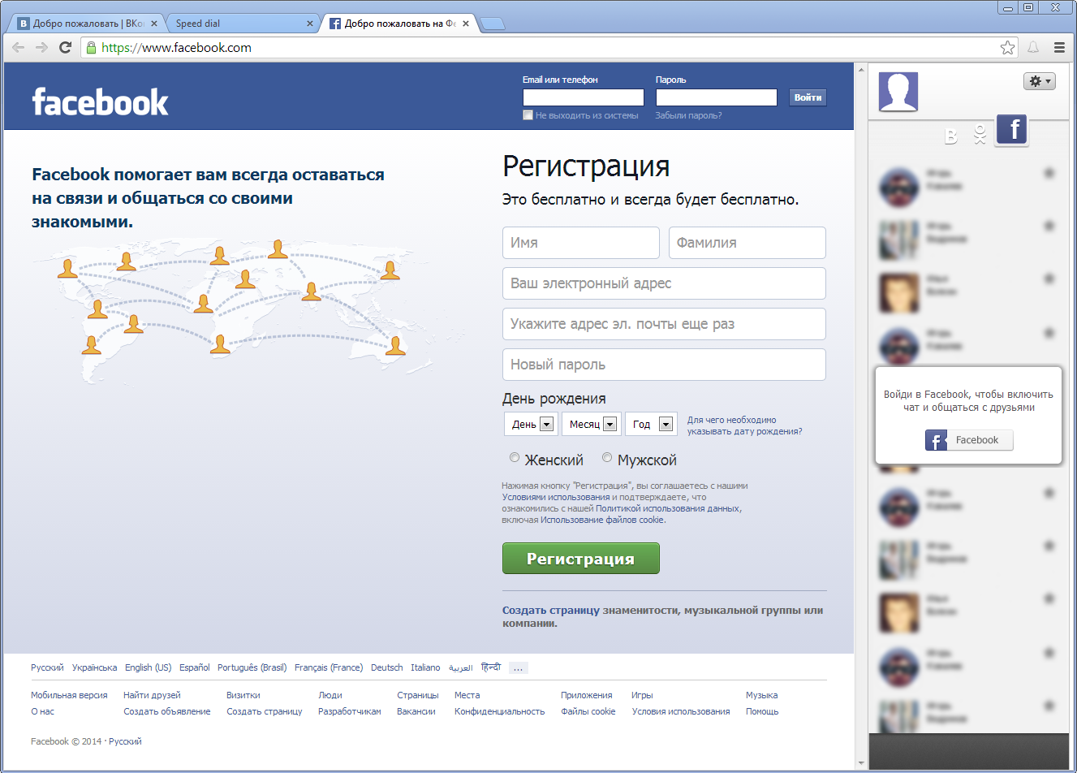Click the browser forward arrow
The width and height of the screenshot is (1077, 773).
tap(41, 48)
